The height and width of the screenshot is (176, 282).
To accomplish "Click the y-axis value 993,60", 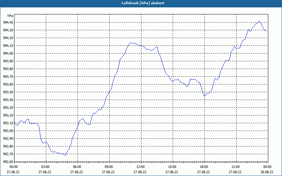I will click(8, 84).
